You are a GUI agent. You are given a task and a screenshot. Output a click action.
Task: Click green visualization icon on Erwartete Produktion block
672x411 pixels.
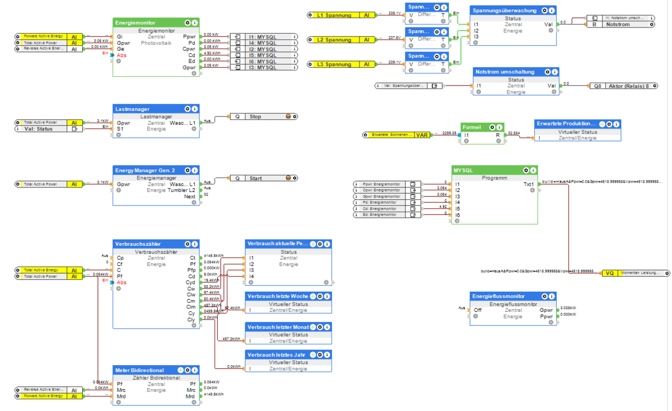(602, 123)
